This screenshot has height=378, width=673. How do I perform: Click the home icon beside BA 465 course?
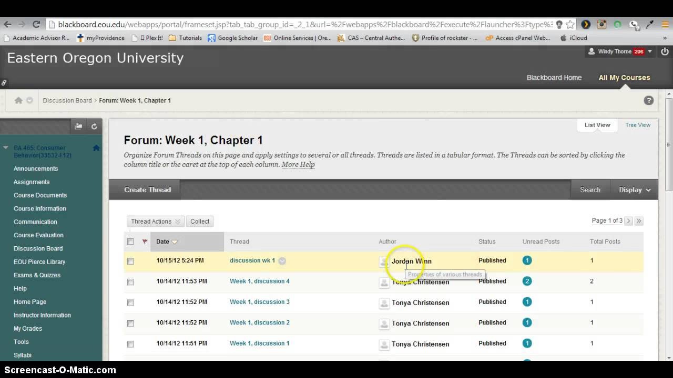pos(96,148)
